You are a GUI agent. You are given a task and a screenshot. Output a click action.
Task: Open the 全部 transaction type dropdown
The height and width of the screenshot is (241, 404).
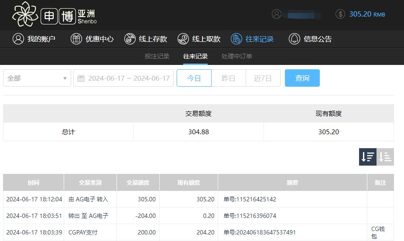tap(37, 78)
